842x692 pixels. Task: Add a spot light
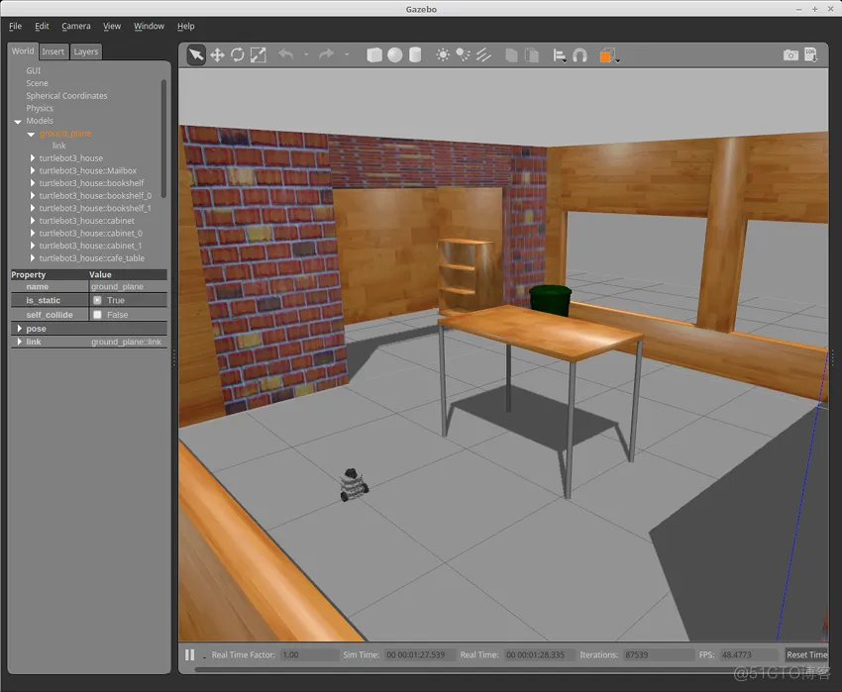click(x=463, y=54)
